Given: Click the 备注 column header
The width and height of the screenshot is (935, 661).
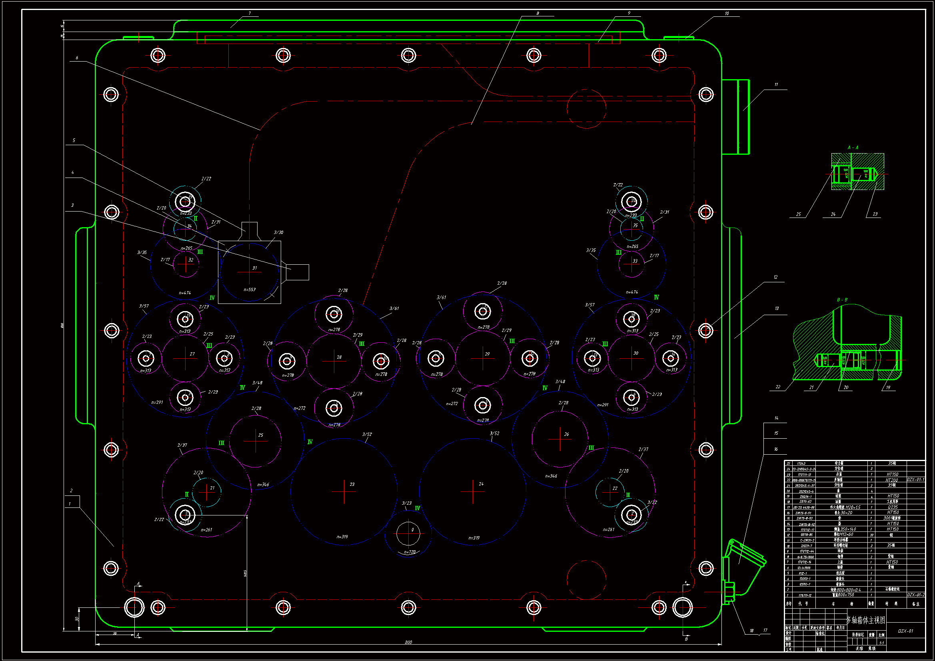Looking at the screenshot, I should point(916,604).
